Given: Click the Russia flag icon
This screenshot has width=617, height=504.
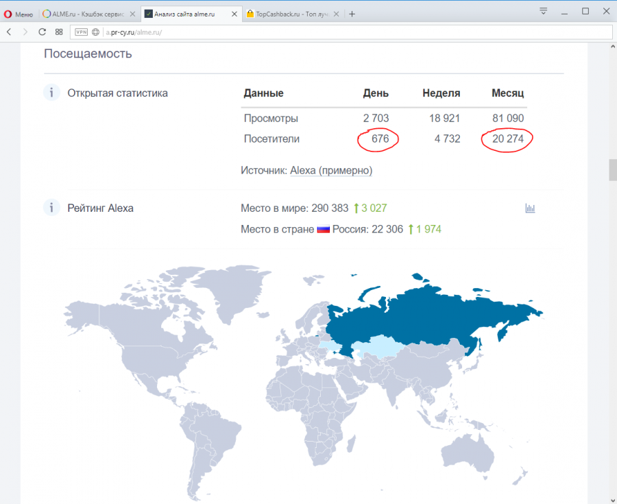Looking at the screenshot, I should 324,230.
